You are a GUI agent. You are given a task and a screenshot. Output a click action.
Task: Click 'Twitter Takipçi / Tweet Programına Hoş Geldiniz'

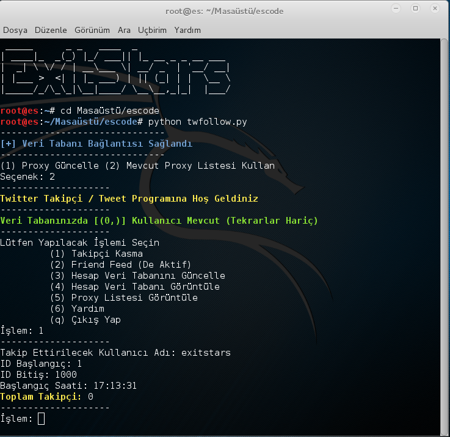click(129, 199)
